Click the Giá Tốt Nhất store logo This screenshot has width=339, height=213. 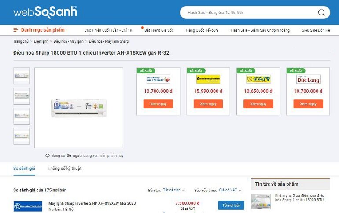(x=158, y=79)
